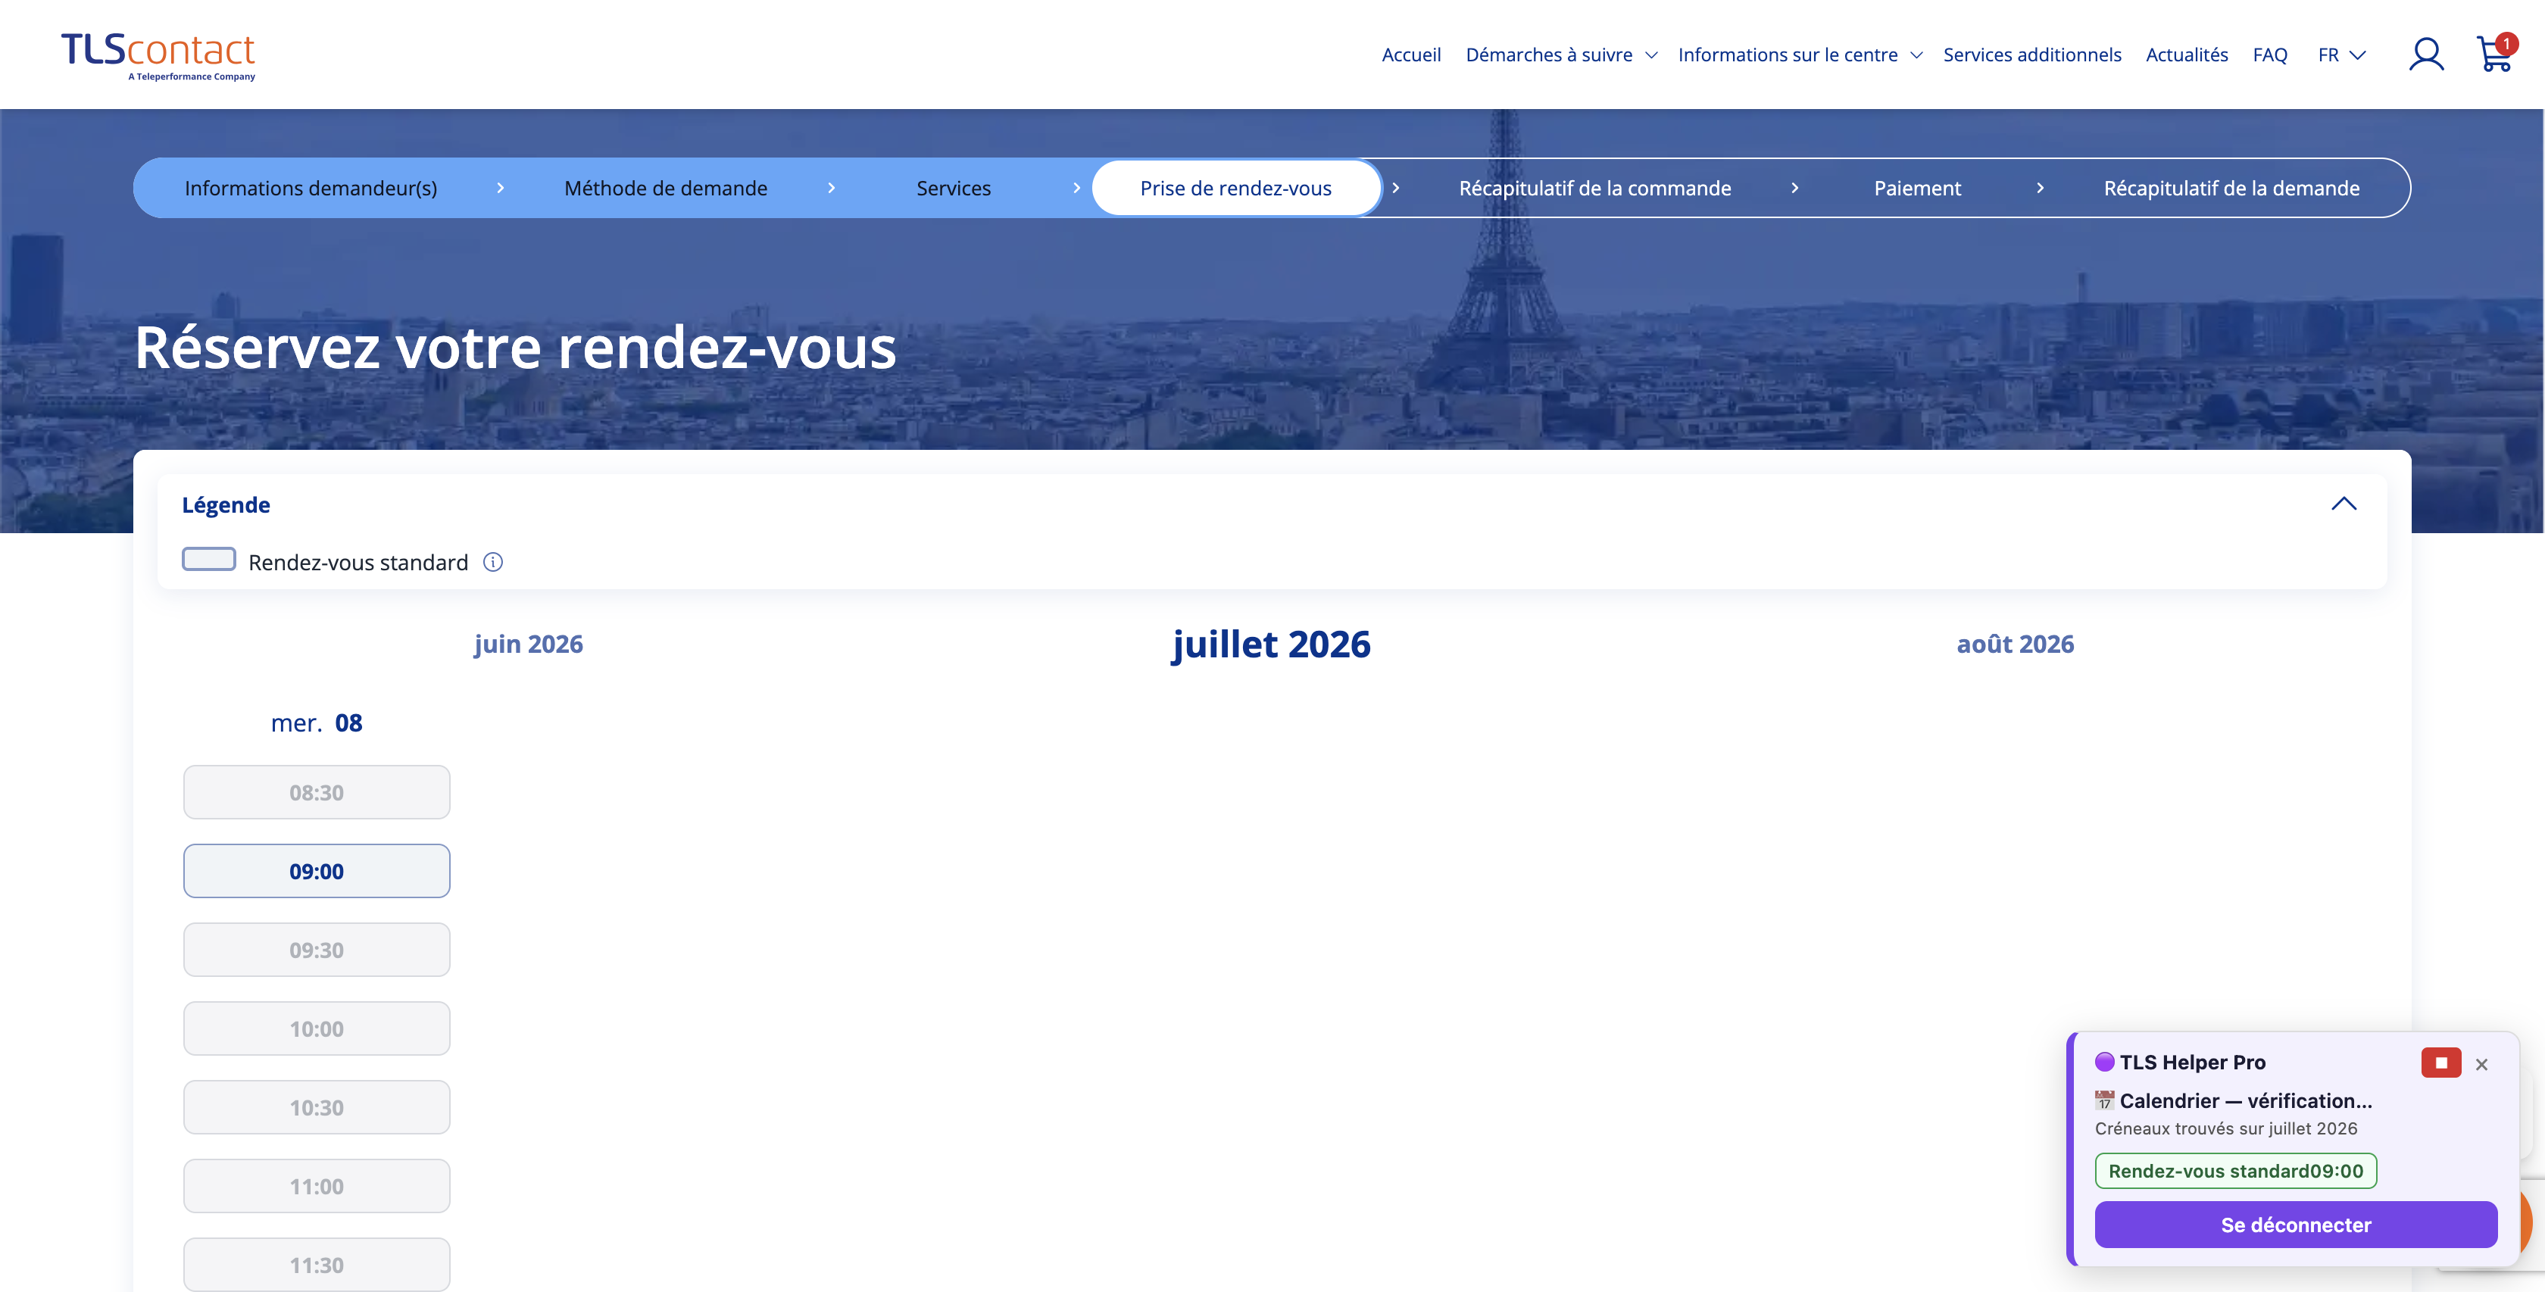Select the 11:30 time slot
Image resolution: width=2545 pixels, height=1292 pixels.
tap(316, 1265)
